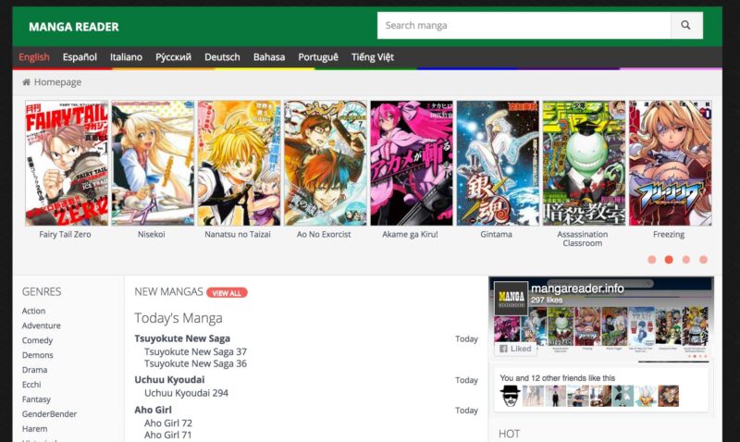
Task: Focus the Search manga input field
Action: click(x=524, y=26)
